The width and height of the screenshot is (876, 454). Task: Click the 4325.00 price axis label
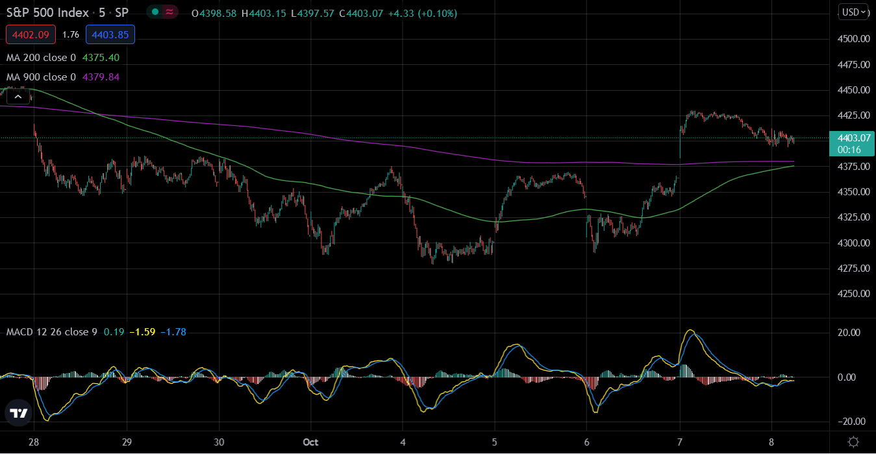[854, 217]
